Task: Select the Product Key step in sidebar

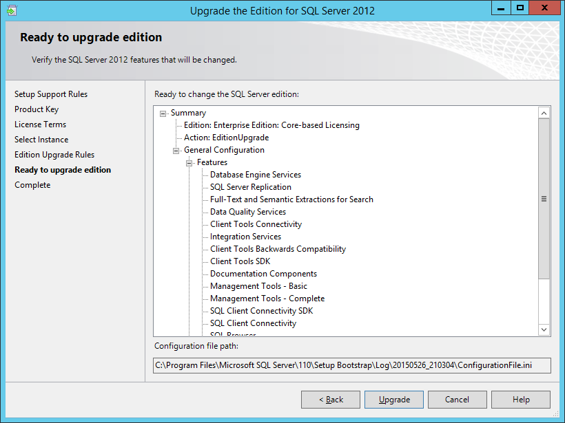Action: (x=37, y=109)
